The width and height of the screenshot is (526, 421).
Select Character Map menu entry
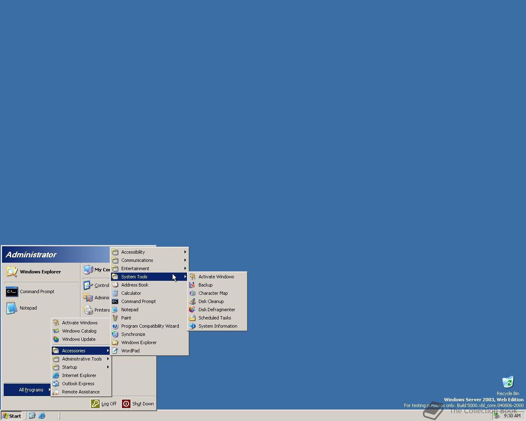(x=217, y=293)
